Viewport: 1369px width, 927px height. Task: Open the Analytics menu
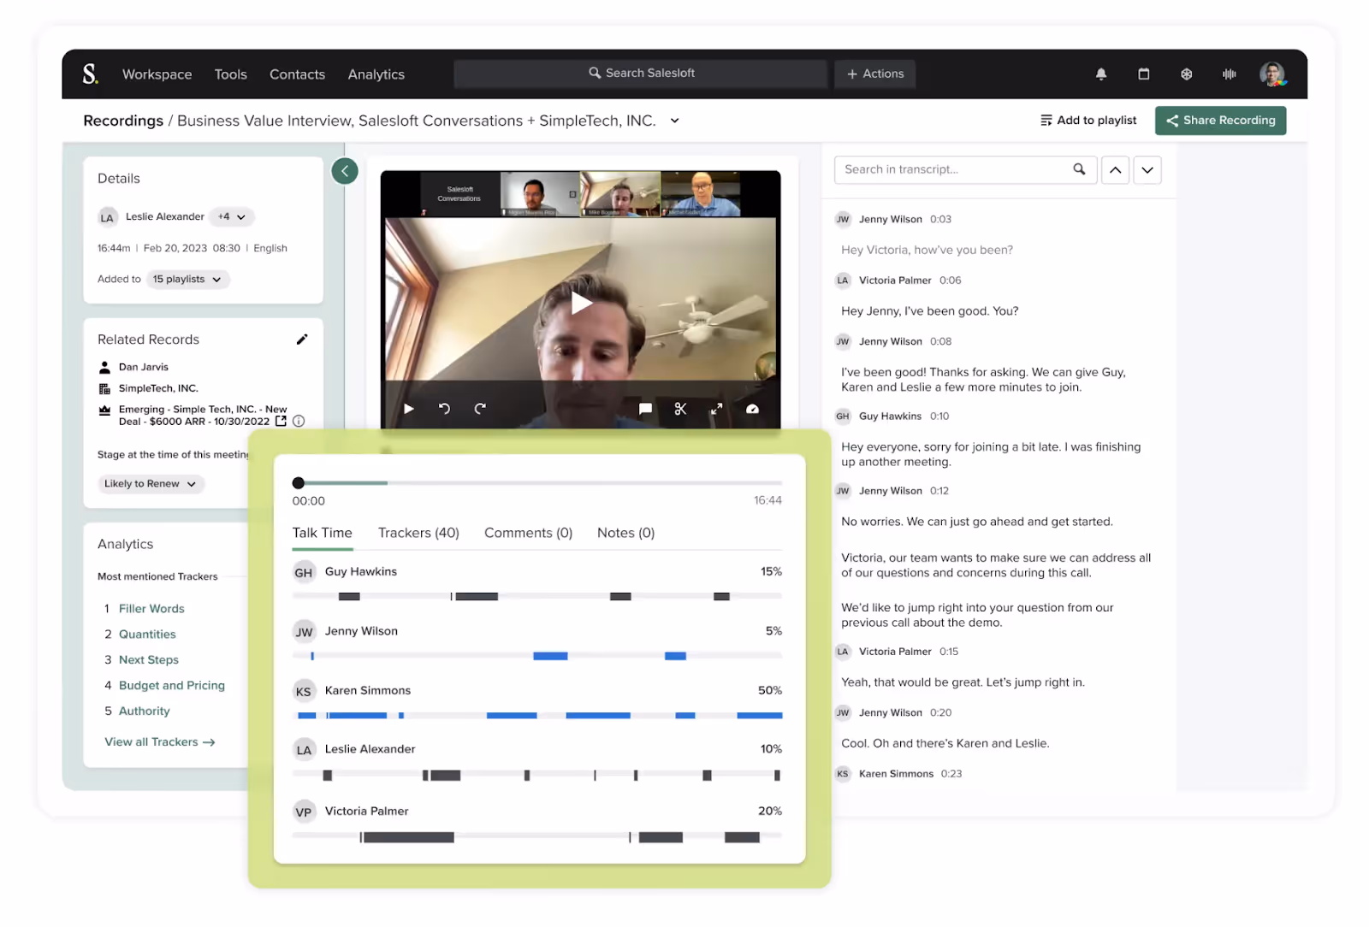coord(376,74)
